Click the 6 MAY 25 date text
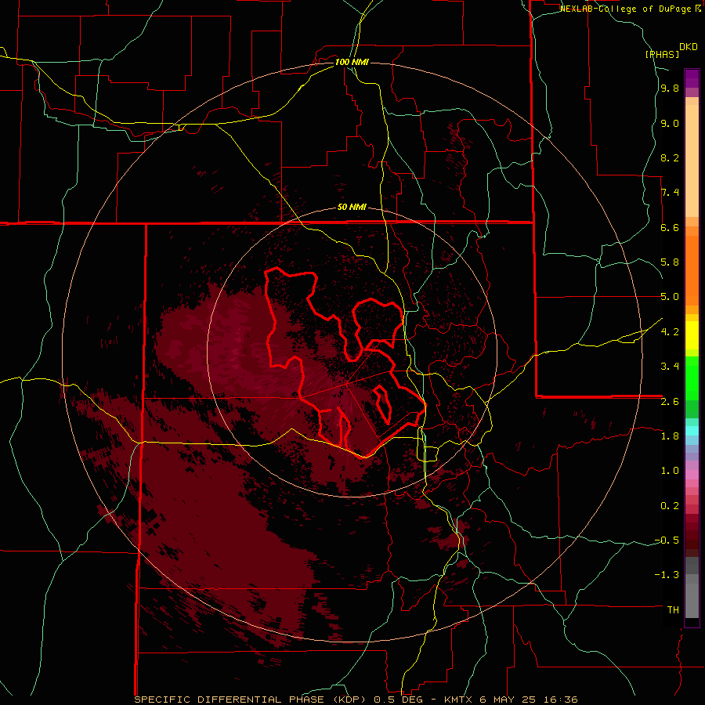 (x=509, y=700)
